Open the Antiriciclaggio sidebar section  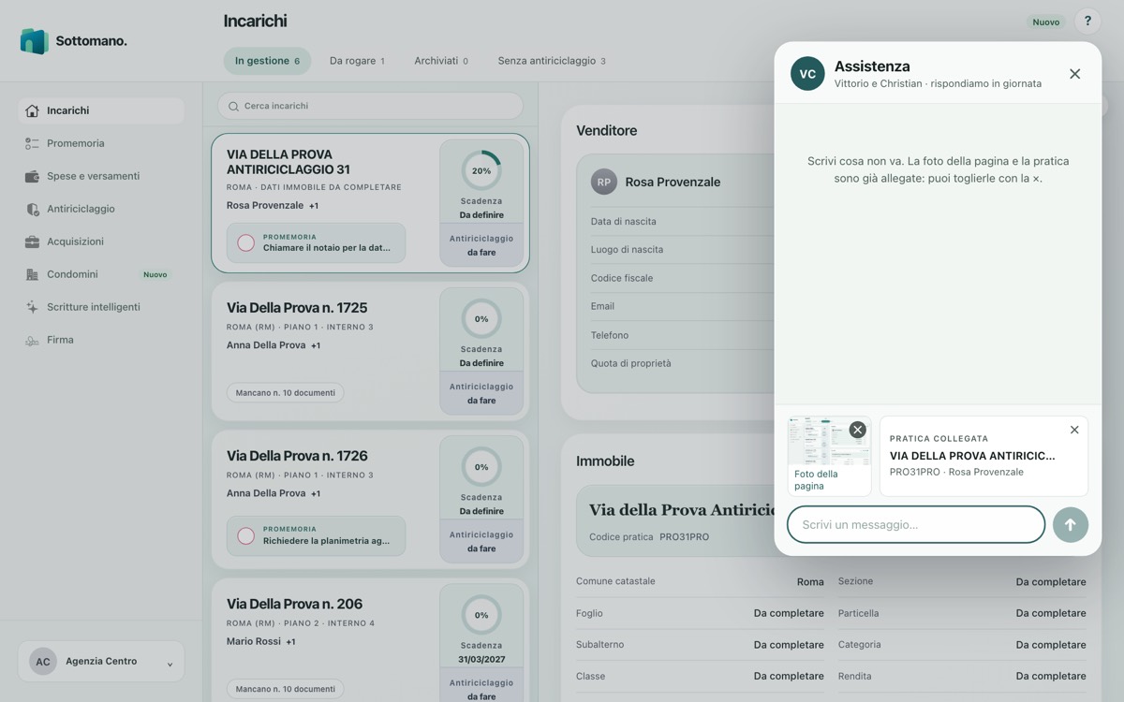click(x=101, y=209)
